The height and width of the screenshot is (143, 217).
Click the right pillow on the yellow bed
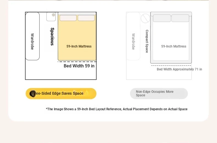(86, 18)
